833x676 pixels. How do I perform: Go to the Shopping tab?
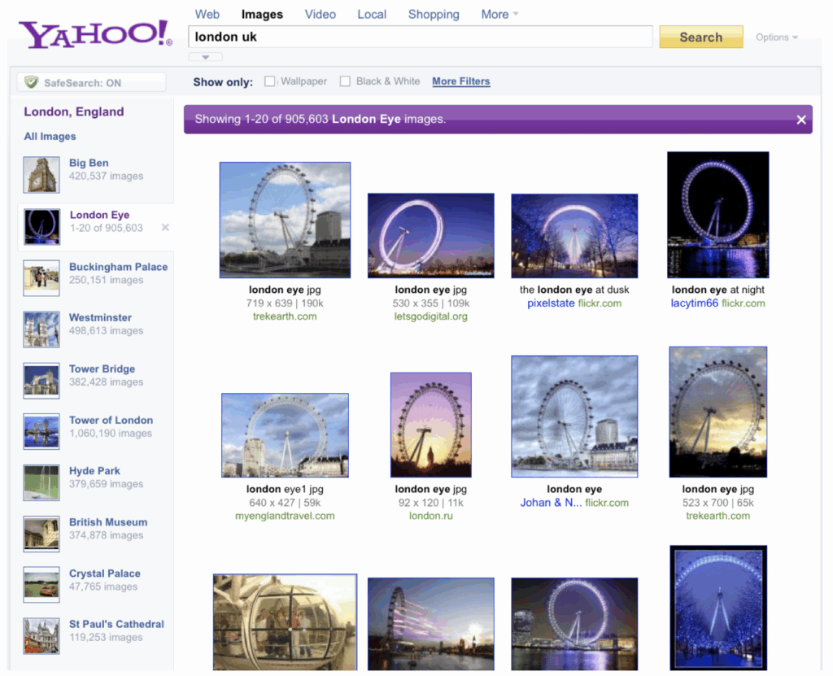click(433, 15)
